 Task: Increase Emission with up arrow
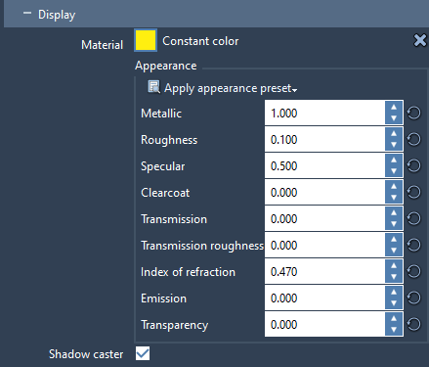point(394,293)
